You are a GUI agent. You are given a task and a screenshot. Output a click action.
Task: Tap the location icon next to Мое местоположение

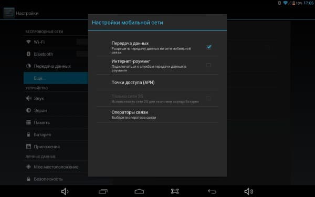coord(28,167)
